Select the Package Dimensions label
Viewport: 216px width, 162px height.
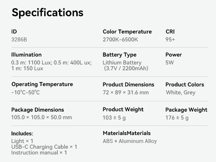pos(37,109)
